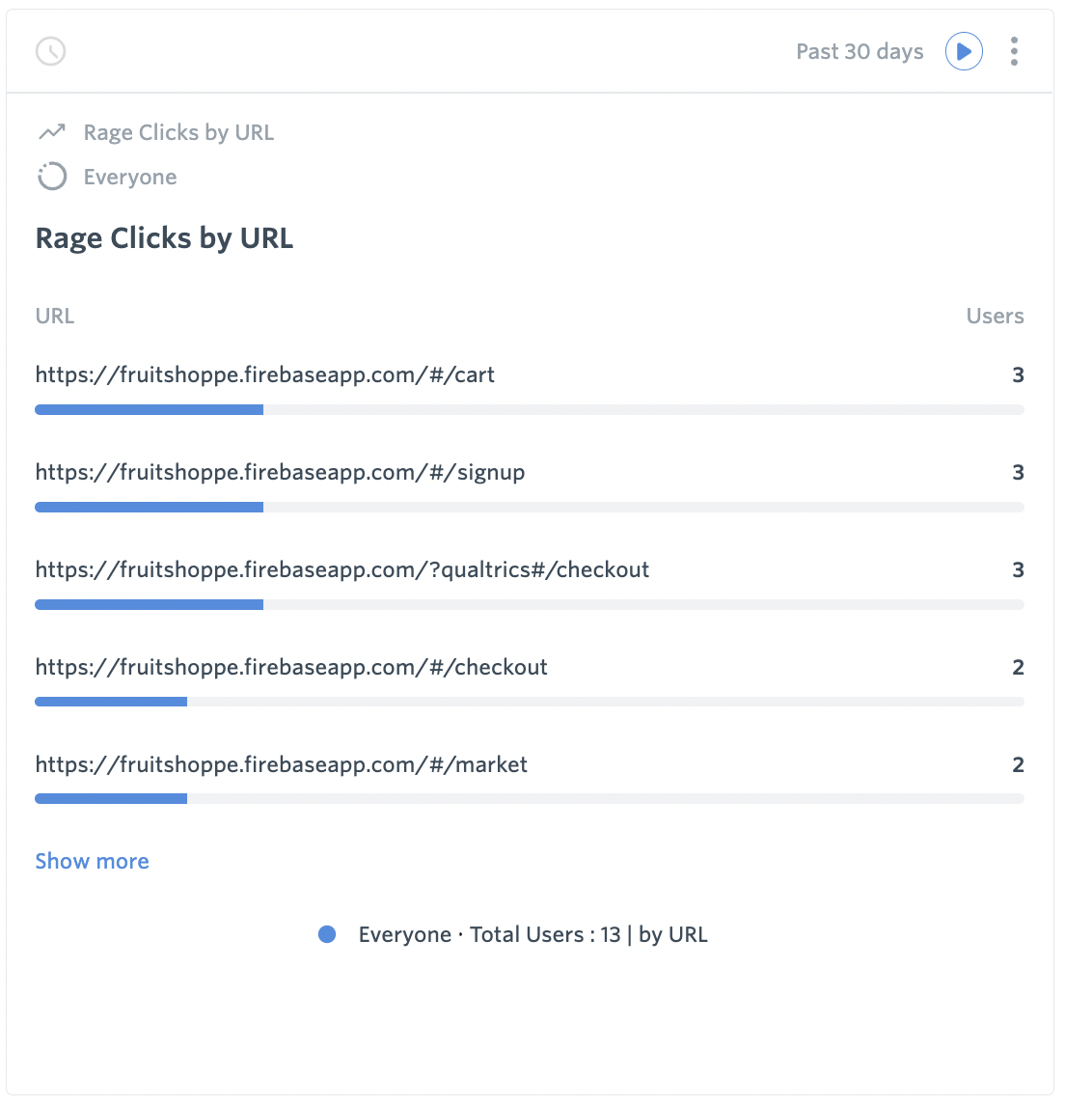1065x1106 pixels.
Task: Open the three-dot overflow menu
Action: pyautogui.click(x=1014, y=51)
